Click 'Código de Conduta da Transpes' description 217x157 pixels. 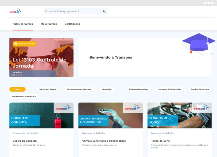(x=29, y=145)
